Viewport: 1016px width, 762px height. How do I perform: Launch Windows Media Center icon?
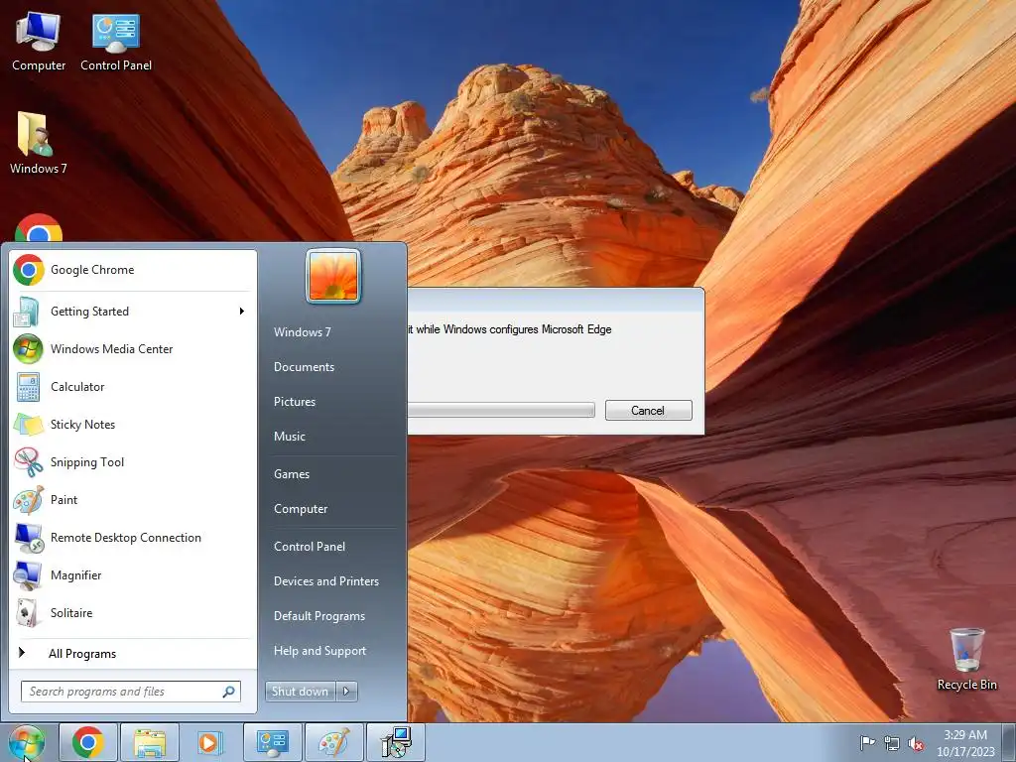pyautogui.click(x=28, y=348)
